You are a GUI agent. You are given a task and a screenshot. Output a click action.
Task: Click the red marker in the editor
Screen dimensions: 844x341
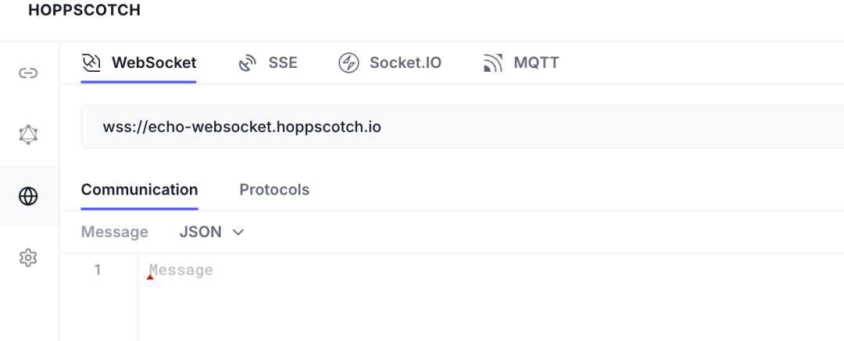(x=149, y=276)
